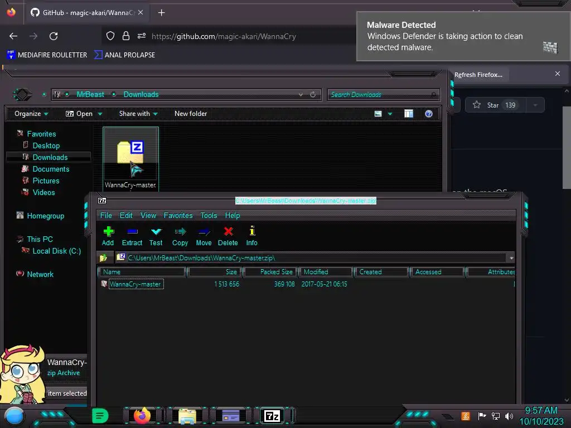Open Homegroup in navigation pane
This screenshot has width=571, height=428.
(x=46, y=216)
